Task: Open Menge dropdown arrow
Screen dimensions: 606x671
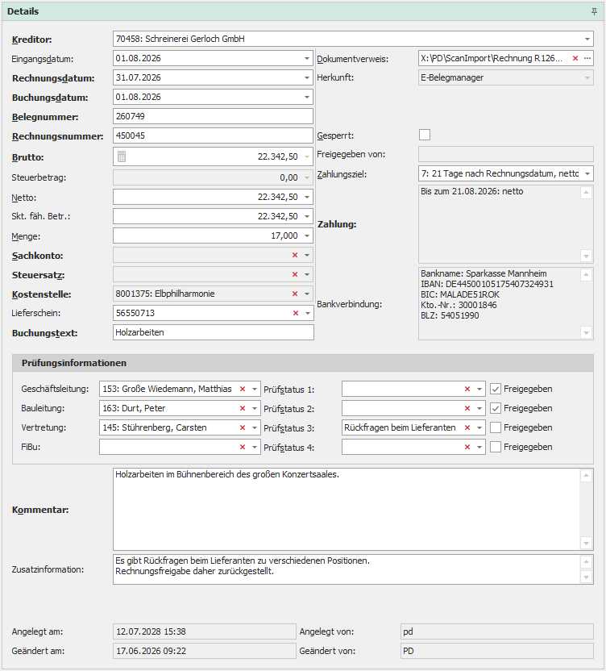Action: click(x=307, y=235)
